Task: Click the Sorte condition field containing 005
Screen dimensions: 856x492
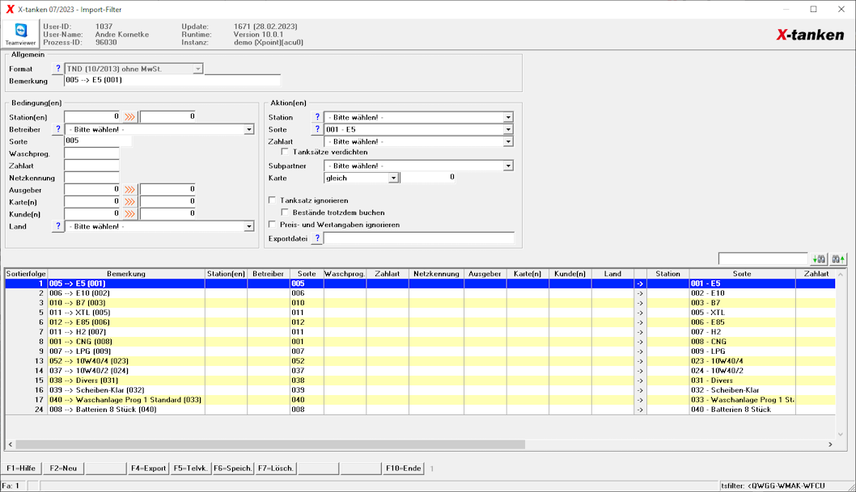Action: coord(98,141)
